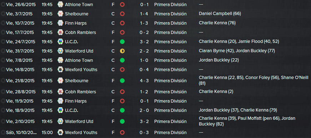
Task: Click Shelbourne club badge on 3/7/2015 fixture
Action: click(60, 14)
